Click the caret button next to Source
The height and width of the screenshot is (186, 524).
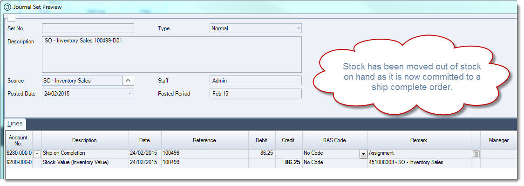pos(129,81)
